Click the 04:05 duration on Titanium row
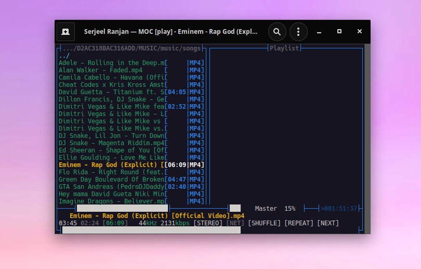 pyautogui.click(x=177, y=92)
